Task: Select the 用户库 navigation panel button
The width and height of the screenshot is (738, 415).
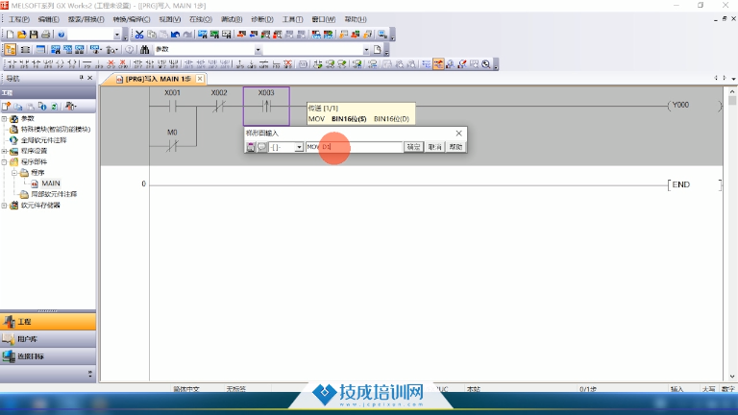Action: 48,339
